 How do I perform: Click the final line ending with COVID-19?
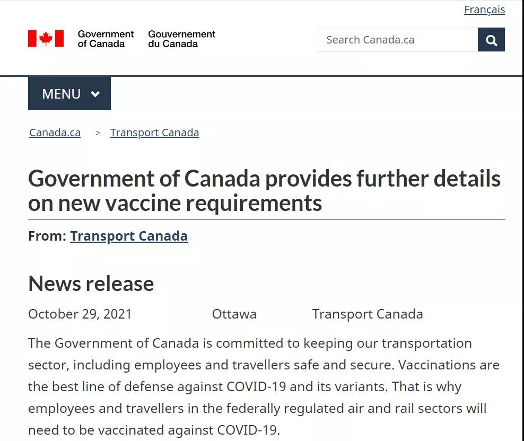pyautogui.click(x=154, y=430)
